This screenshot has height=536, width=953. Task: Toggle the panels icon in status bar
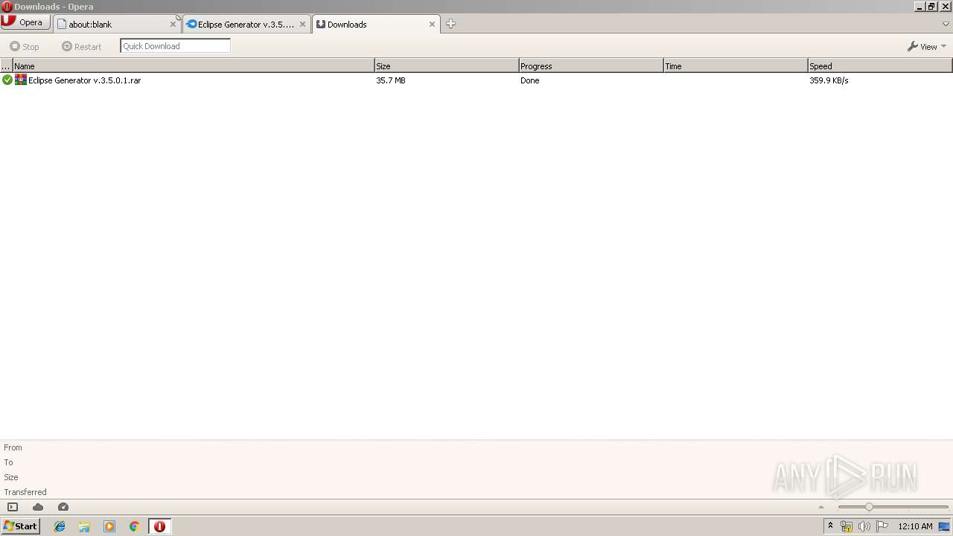pos(13,507)
